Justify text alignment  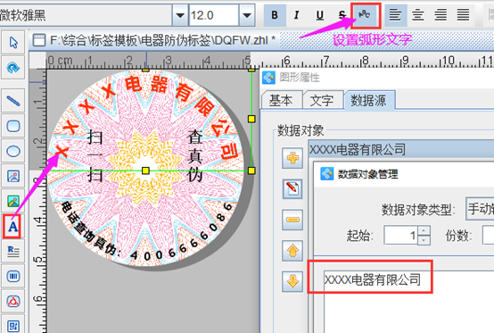click(x=464, y=15)
